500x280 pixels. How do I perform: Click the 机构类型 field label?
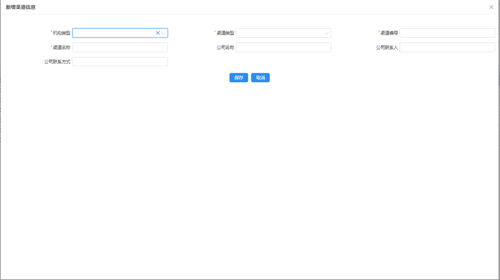click(61, 33)
